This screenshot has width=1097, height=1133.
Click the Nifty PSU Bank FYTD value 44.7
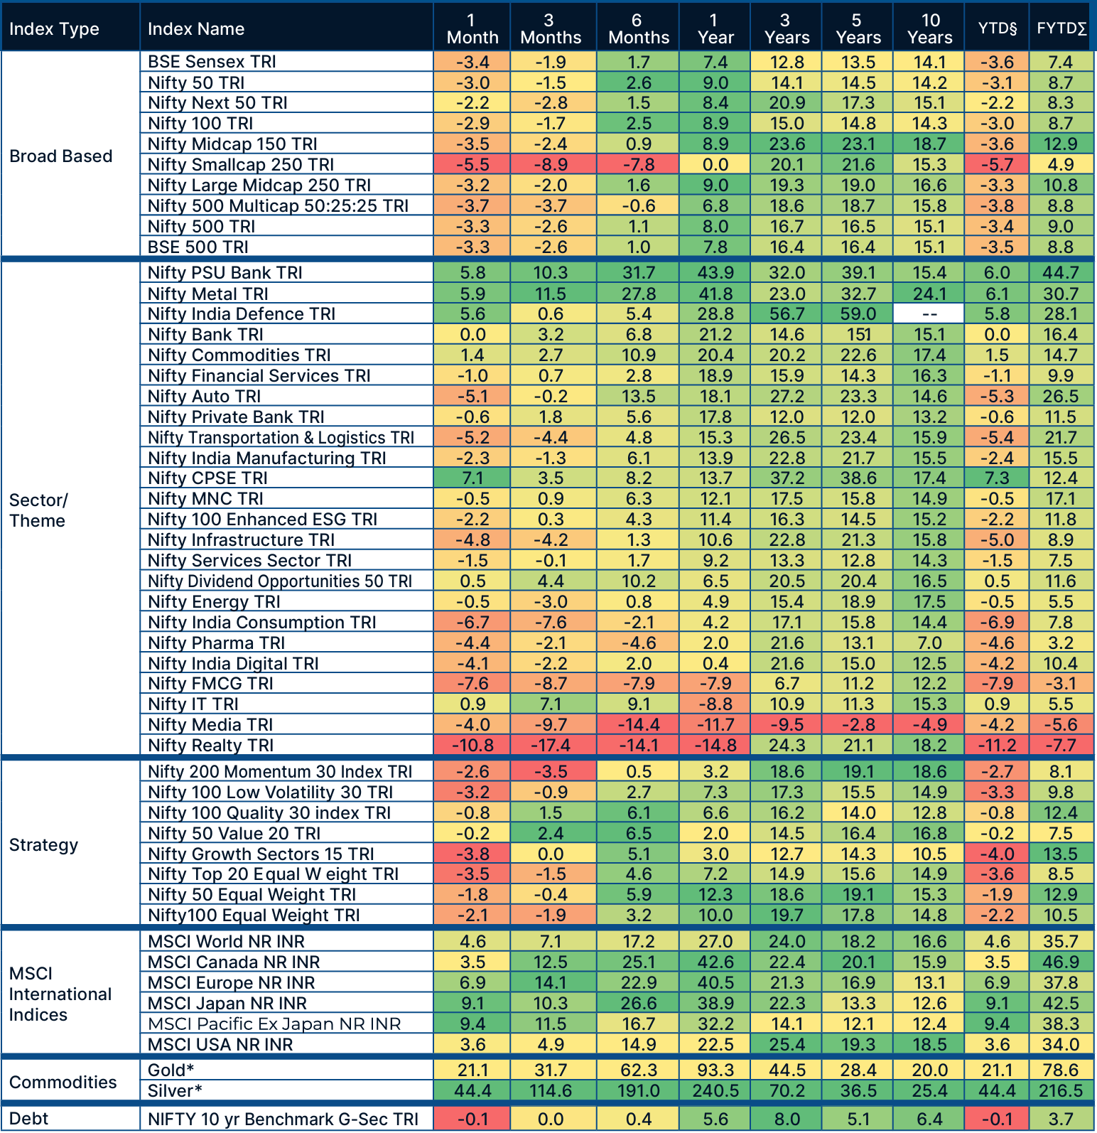1061,273
